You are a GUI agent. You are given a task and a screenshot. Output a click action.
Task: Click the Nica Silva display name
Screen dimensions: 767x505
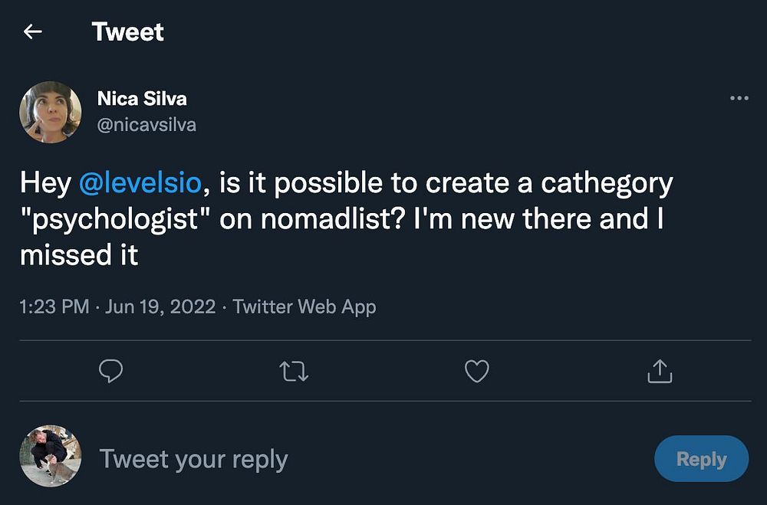[142, 99]
